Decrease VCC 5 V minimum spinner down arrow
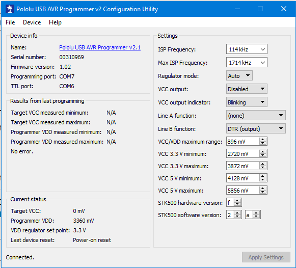 [x=263, y=180]
